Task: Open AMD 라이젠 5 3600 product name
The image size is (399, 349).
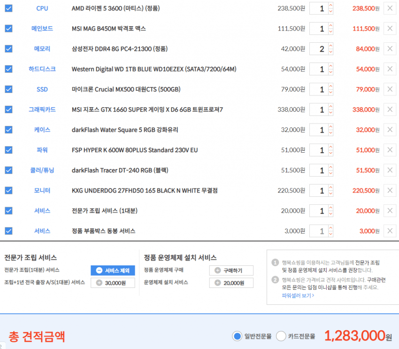Action: click(116, 8)
